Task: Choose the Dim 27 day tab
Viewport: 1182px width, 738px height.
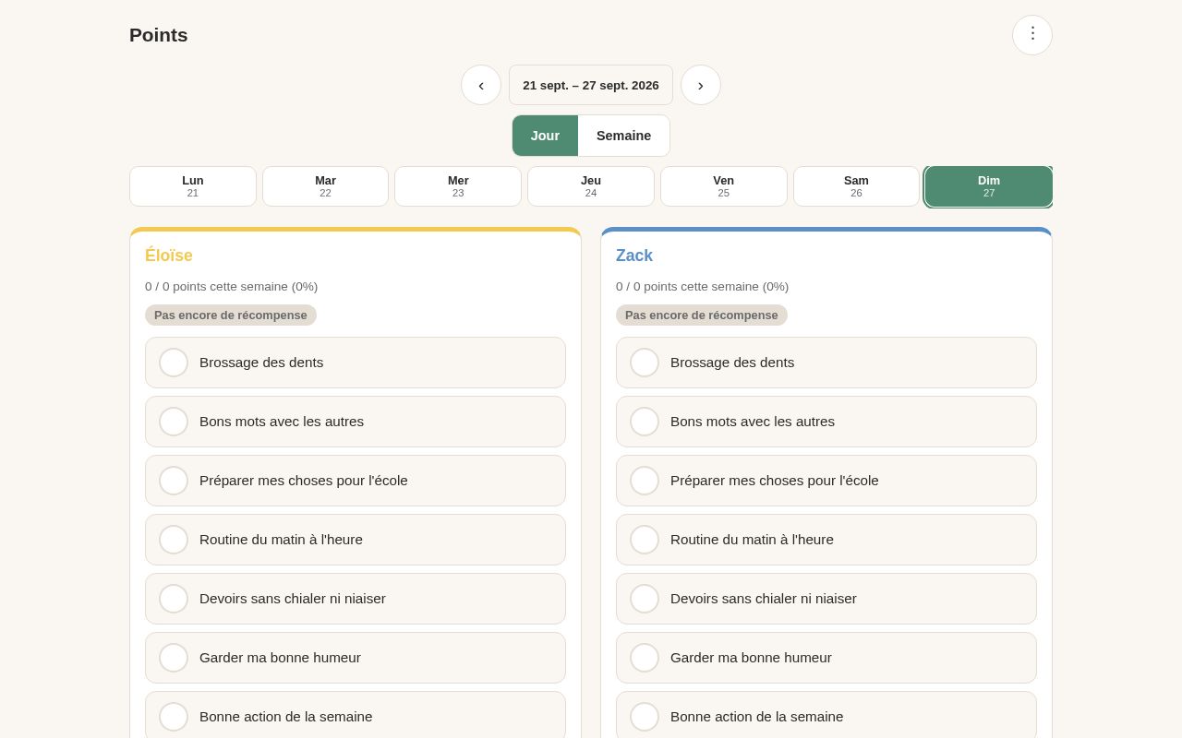Action: click(989, 186)
